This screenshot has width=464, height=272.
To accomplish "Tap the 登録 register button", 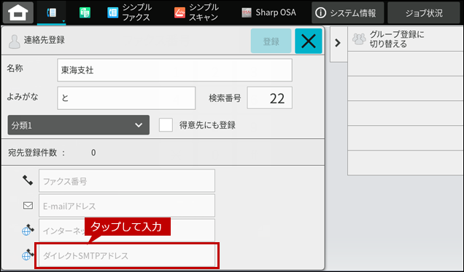I will click(x=271, y=41).
